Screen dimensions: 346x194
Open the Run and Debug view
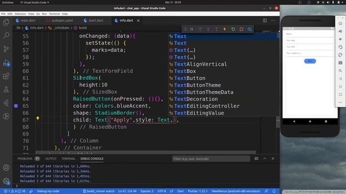click(6, 63)
